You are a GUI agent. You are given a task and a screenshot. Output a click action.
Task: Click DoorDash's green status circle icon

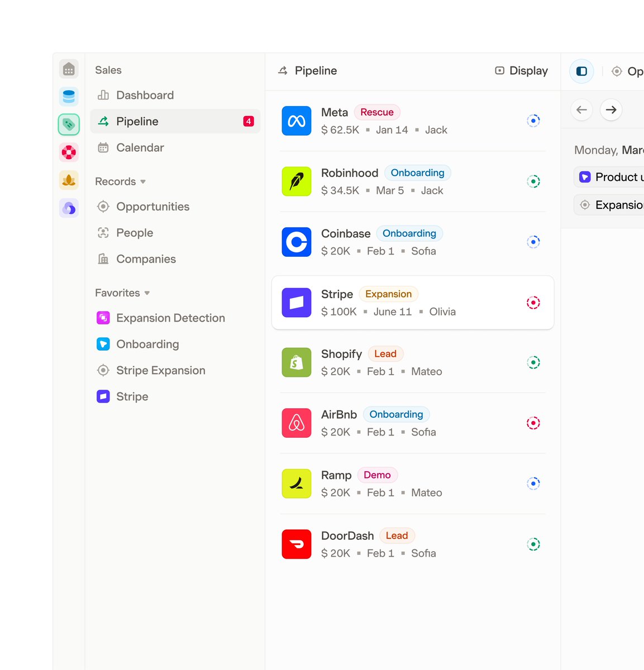(533, 544)
